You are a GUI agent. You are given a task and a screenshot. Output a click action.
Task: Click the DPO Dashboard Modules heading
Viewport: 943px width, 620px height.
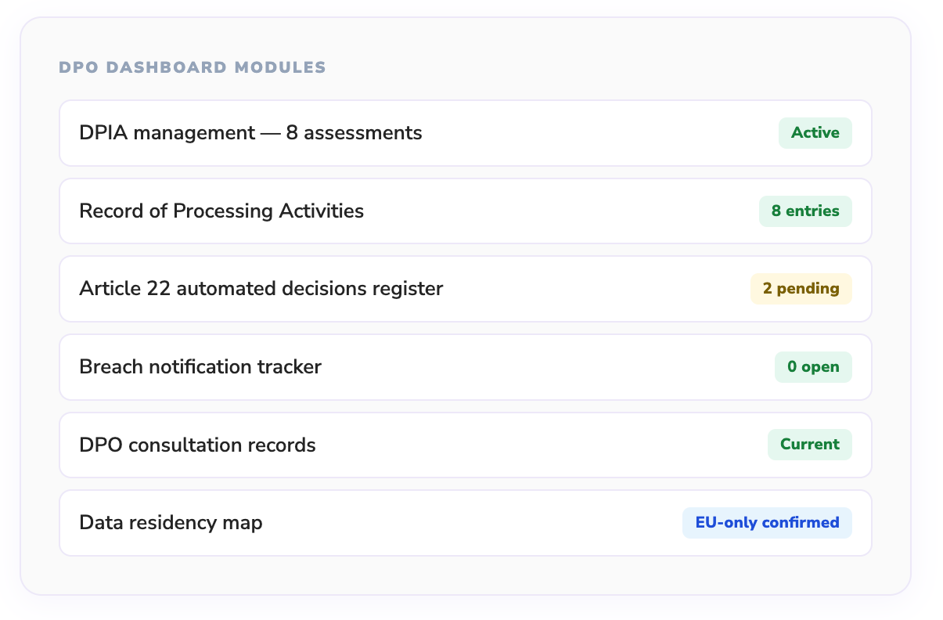click(x=193, y=67)
